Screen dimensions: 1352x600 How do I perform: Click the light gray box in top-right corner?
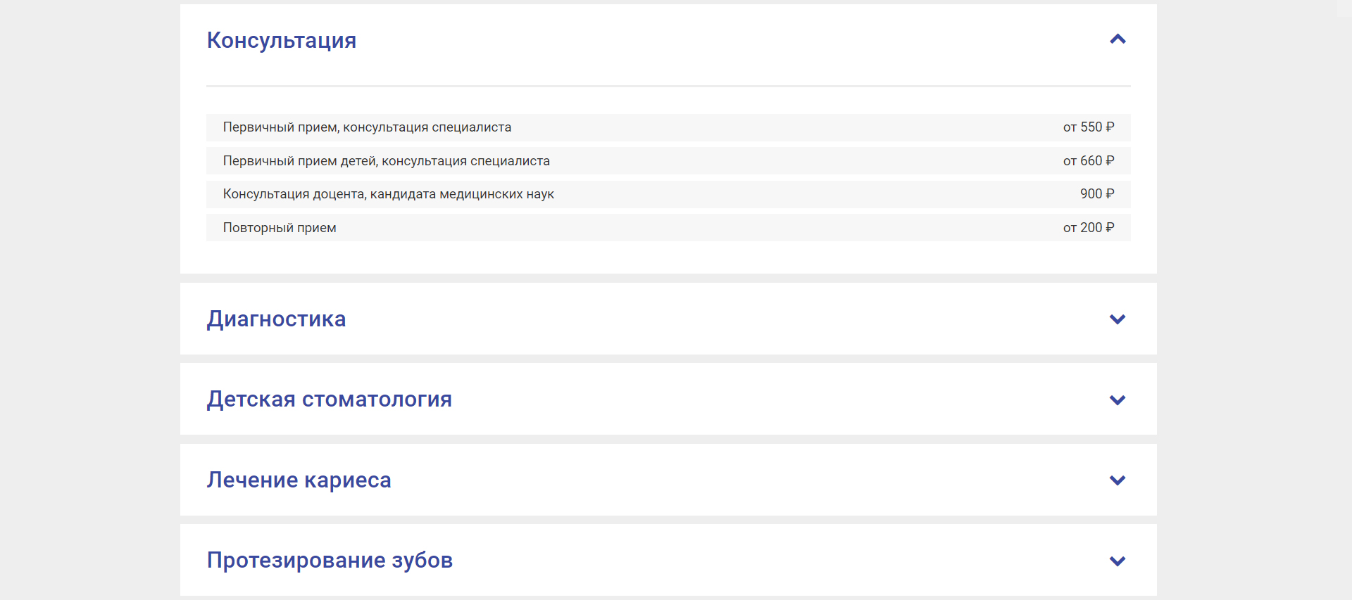point(1344,7)
